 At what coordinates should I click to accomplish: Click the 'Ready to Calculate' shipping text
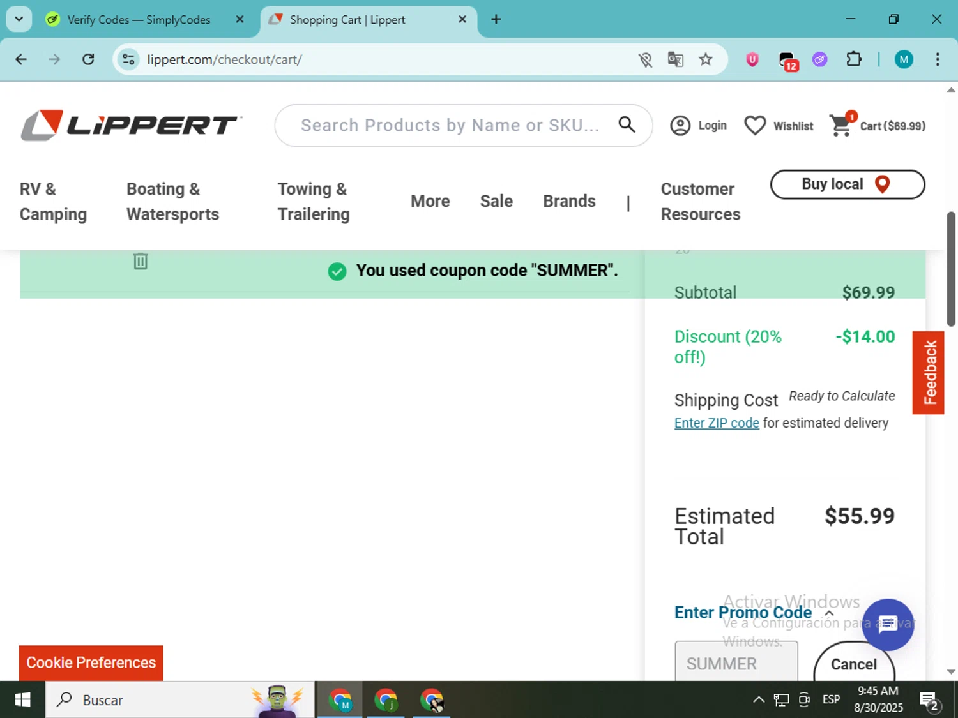tap(842, 396)
